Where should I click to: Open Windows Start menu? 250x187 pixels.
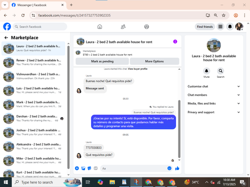point(6,182)
